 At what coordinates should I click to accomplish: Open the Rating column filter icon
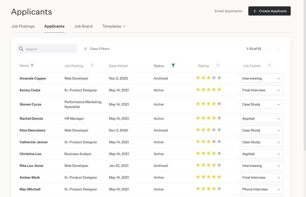pos(218,66)
